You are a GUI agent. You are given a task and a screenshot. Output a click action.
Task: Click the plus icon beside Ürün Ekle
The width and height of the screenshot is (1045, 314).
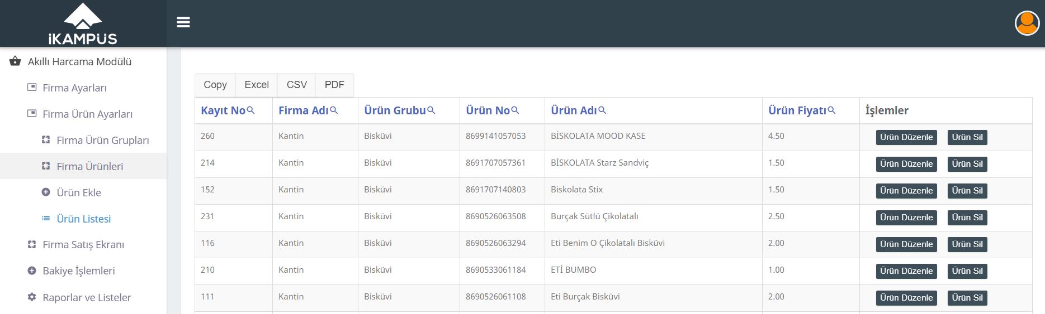click(x=46, y=192)
